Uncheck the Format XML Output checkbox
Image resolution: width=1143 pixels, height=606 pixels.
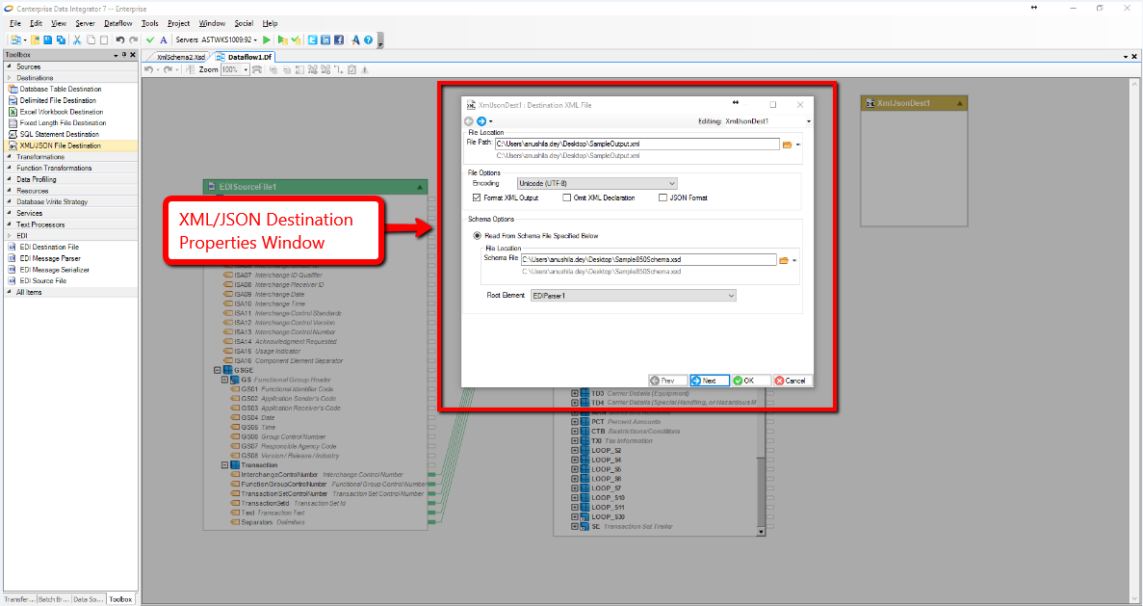pos(477,198)
